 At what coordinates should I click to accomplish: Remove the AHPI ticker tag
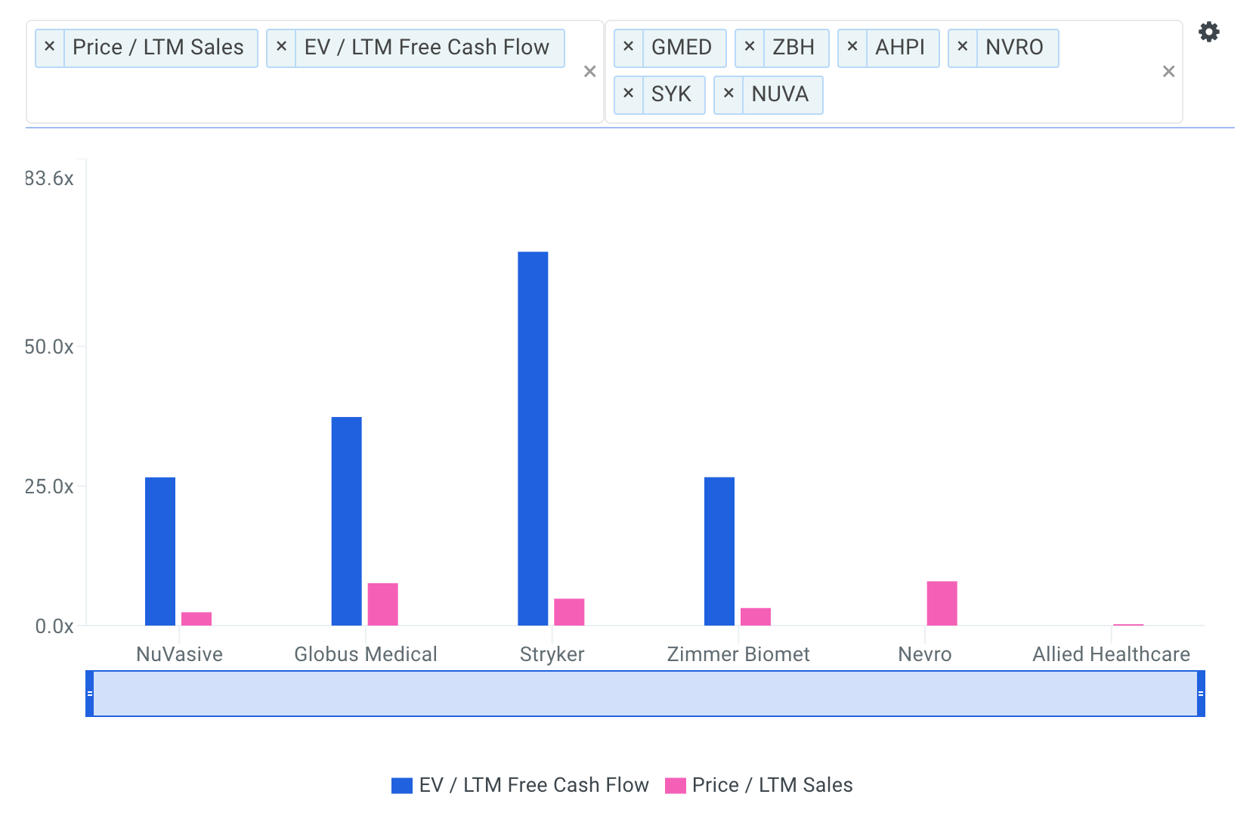pyautogui.click(x=852, y=47)
